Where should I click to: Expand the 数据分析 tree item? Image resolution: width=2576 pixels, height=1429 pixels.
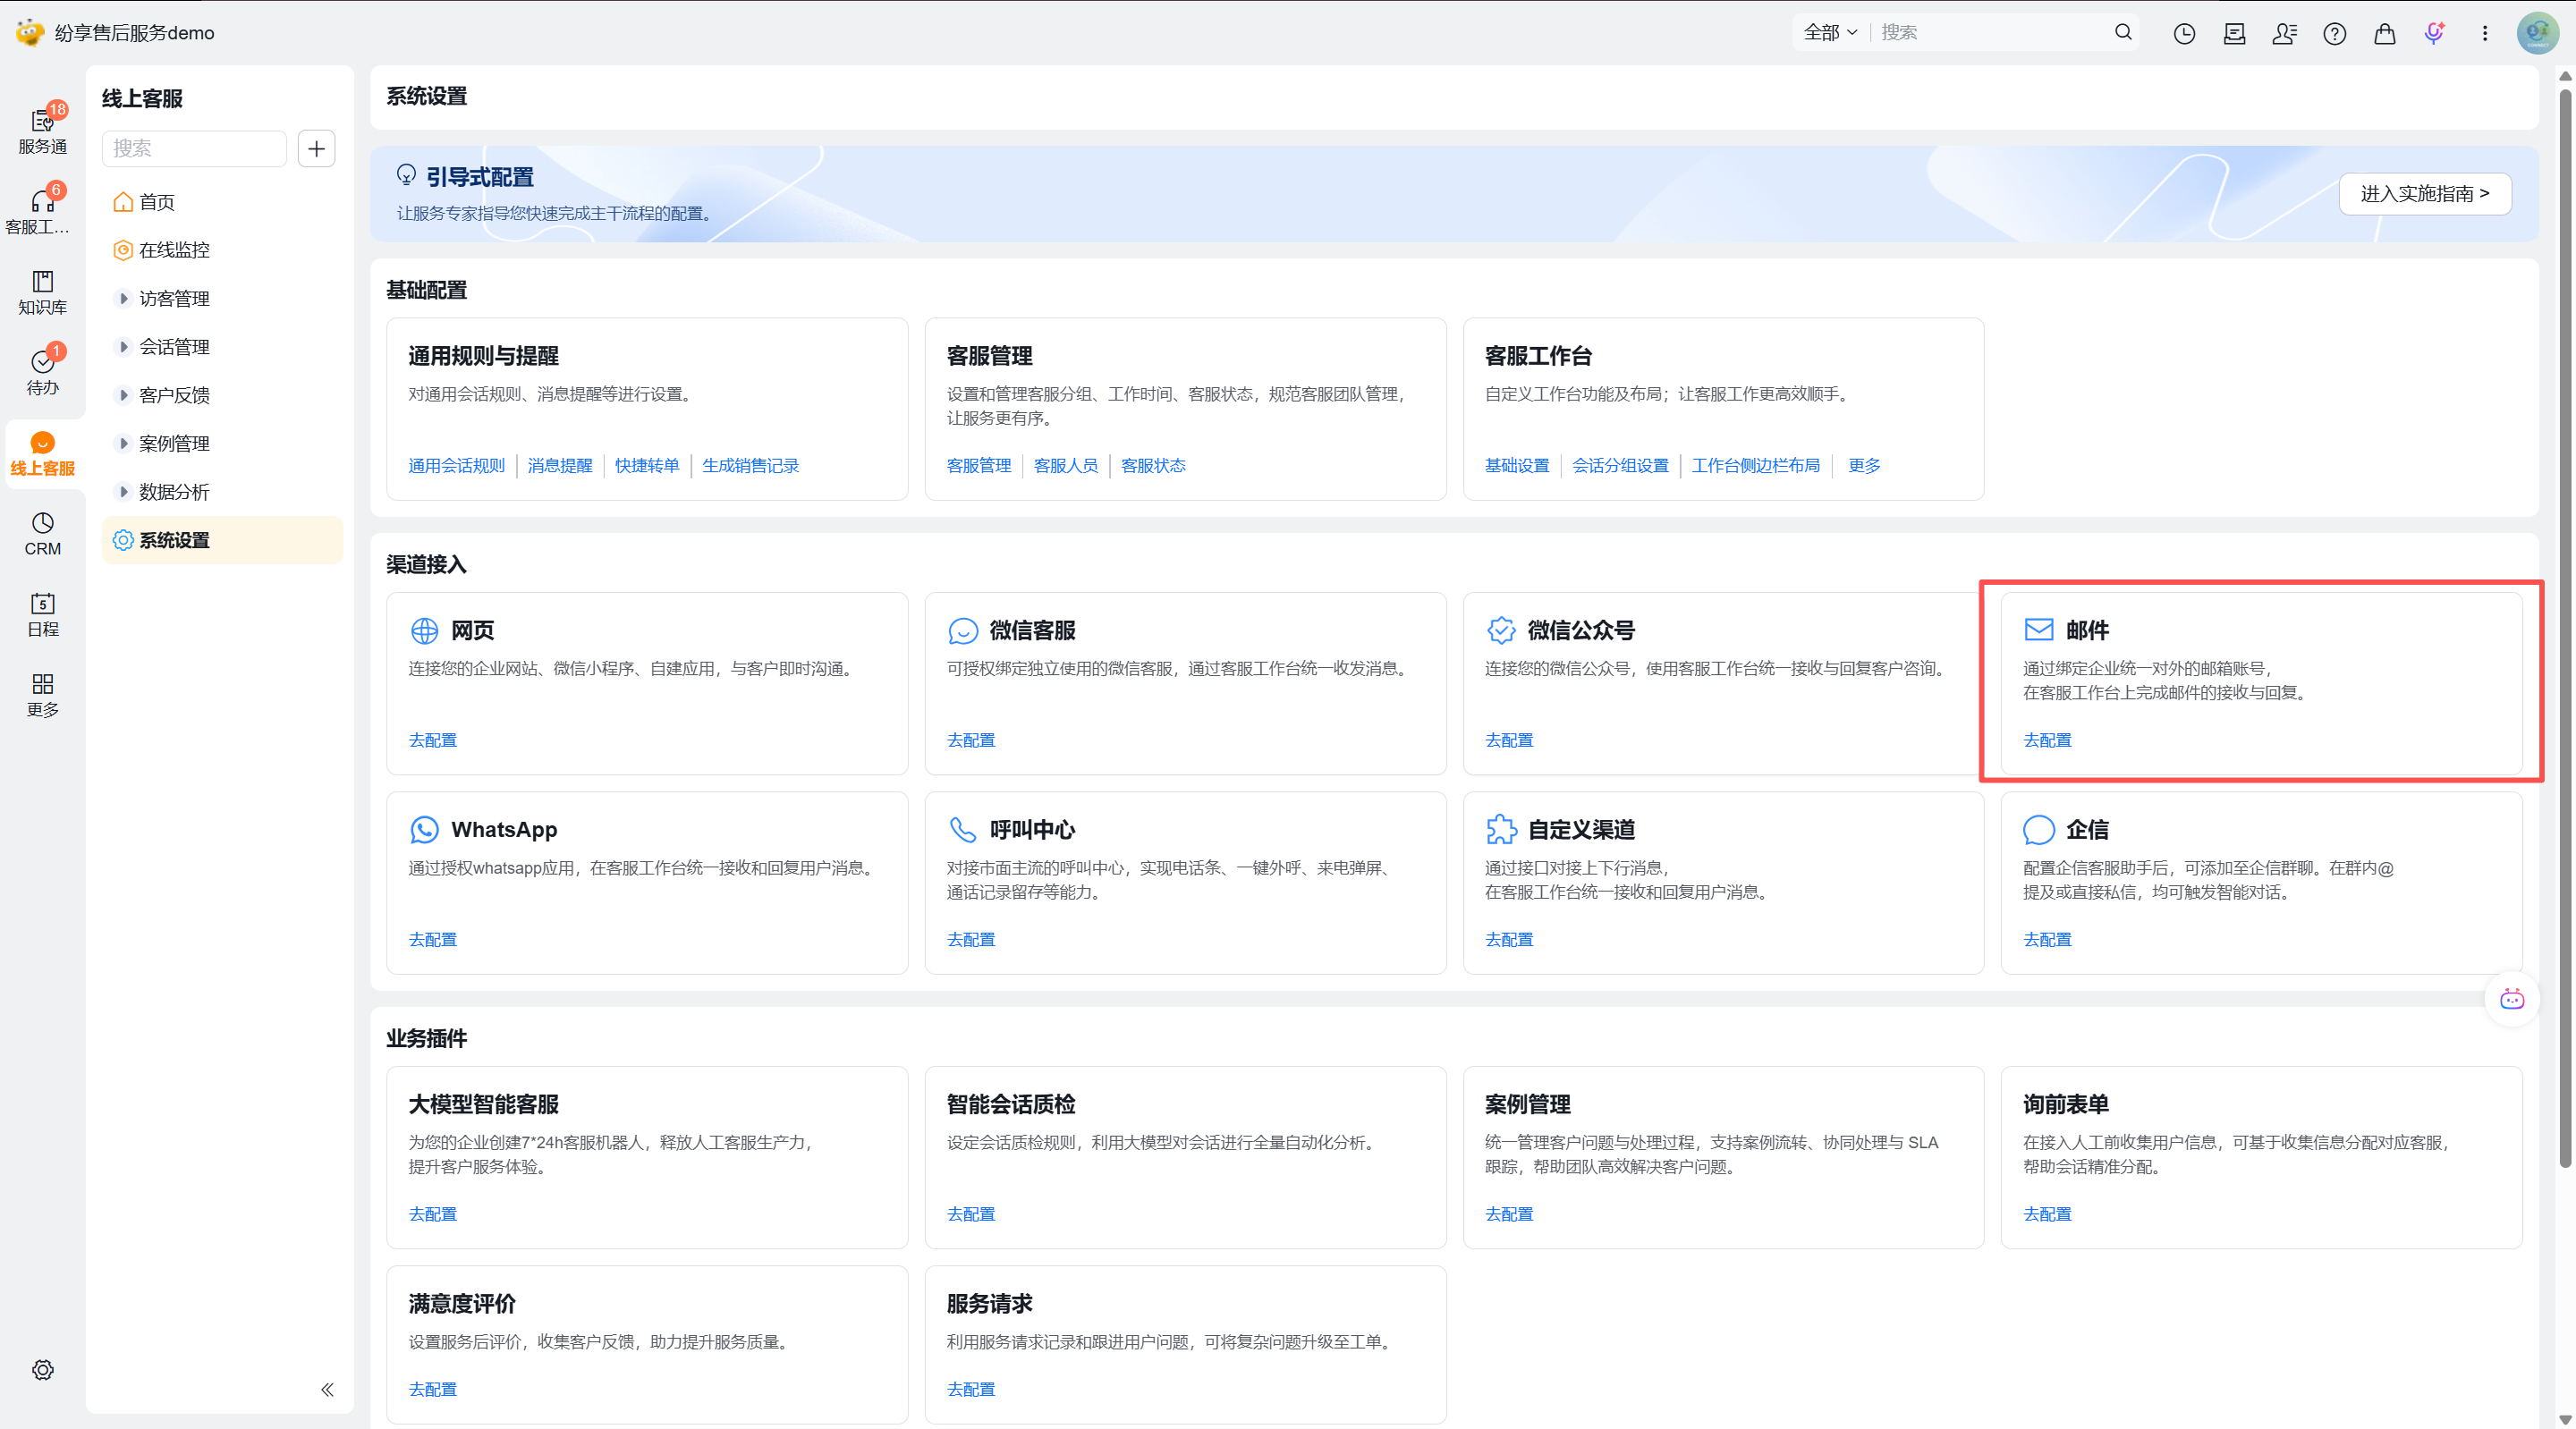click(123, 491)
